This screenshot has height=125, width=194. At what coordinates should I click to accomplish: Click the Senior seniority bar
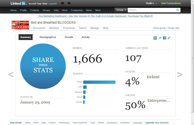[x=84, y=97]
